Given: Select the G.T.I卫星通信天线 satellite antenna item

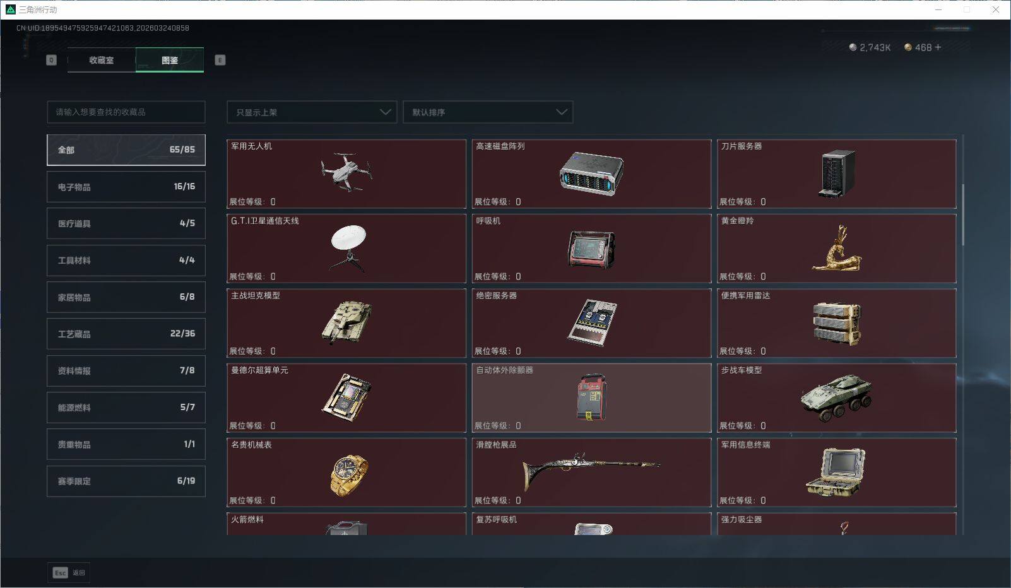Looking at the screenshot, I should [346, 249].
